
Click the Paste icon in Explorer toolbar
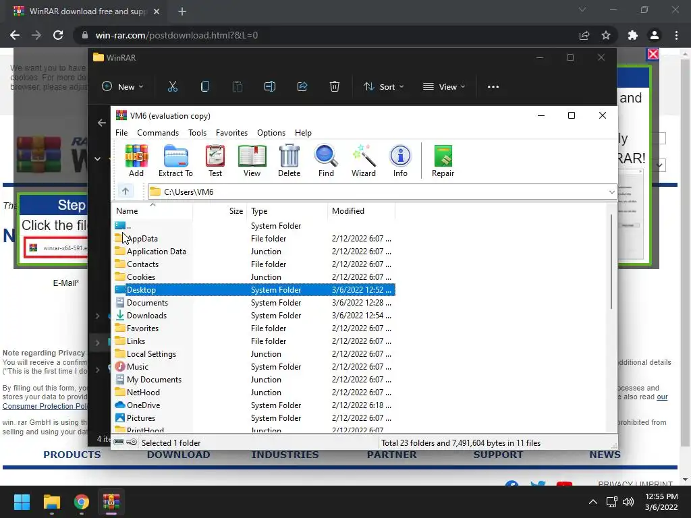click(x=237, y=87)
